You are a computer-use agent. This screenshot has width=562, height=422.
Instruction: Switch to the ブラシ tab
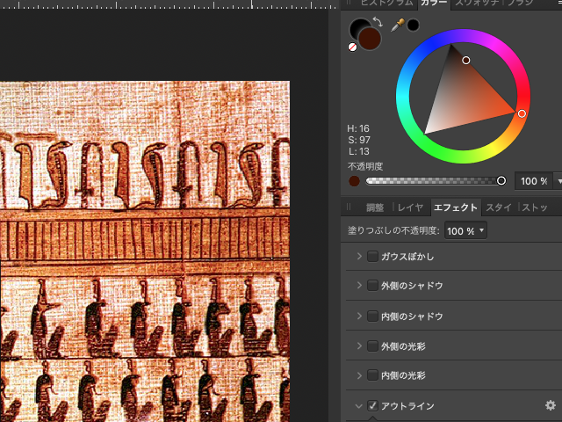pyautogui.click(x=520, y=3)
